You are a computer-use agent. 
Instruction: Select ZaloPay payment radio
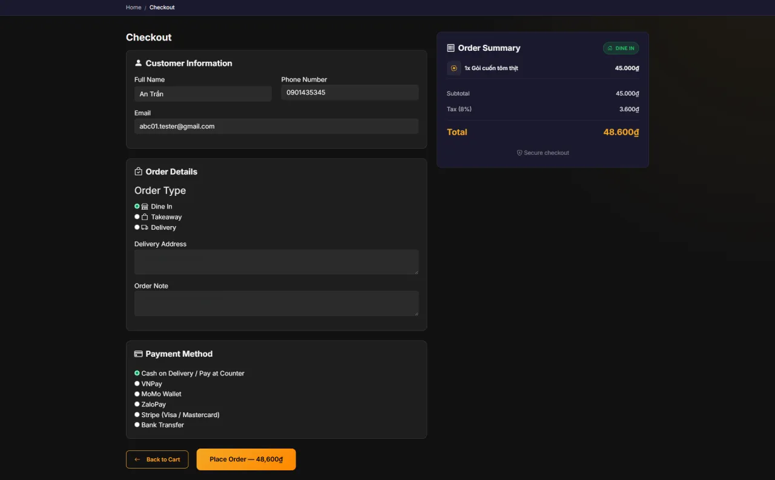point(137,404)
